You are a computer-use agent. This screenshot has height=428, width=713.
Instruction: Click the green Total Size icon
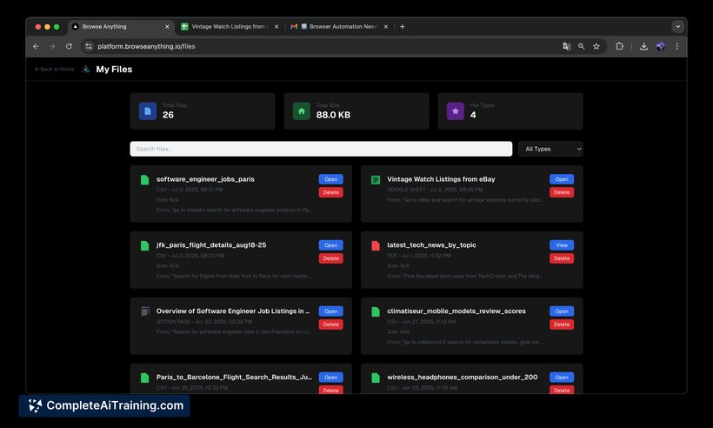(x=301, y=111)
